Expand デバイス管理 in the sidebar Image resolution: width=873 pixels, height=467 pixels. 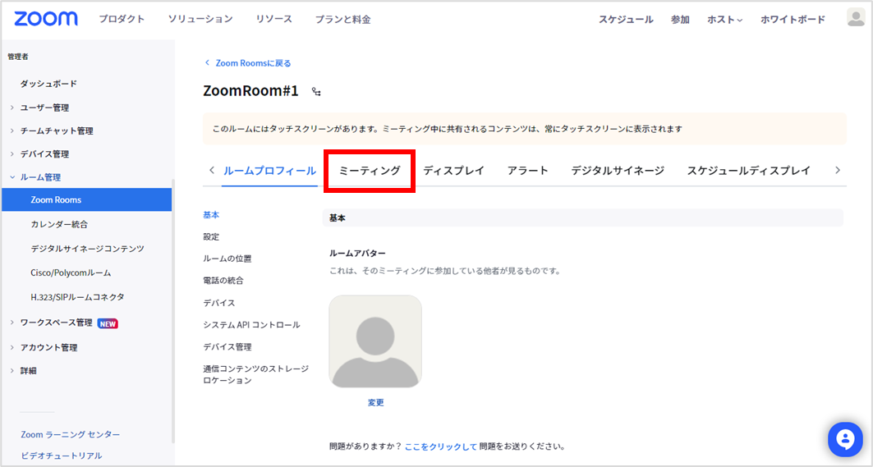[44, 154]
